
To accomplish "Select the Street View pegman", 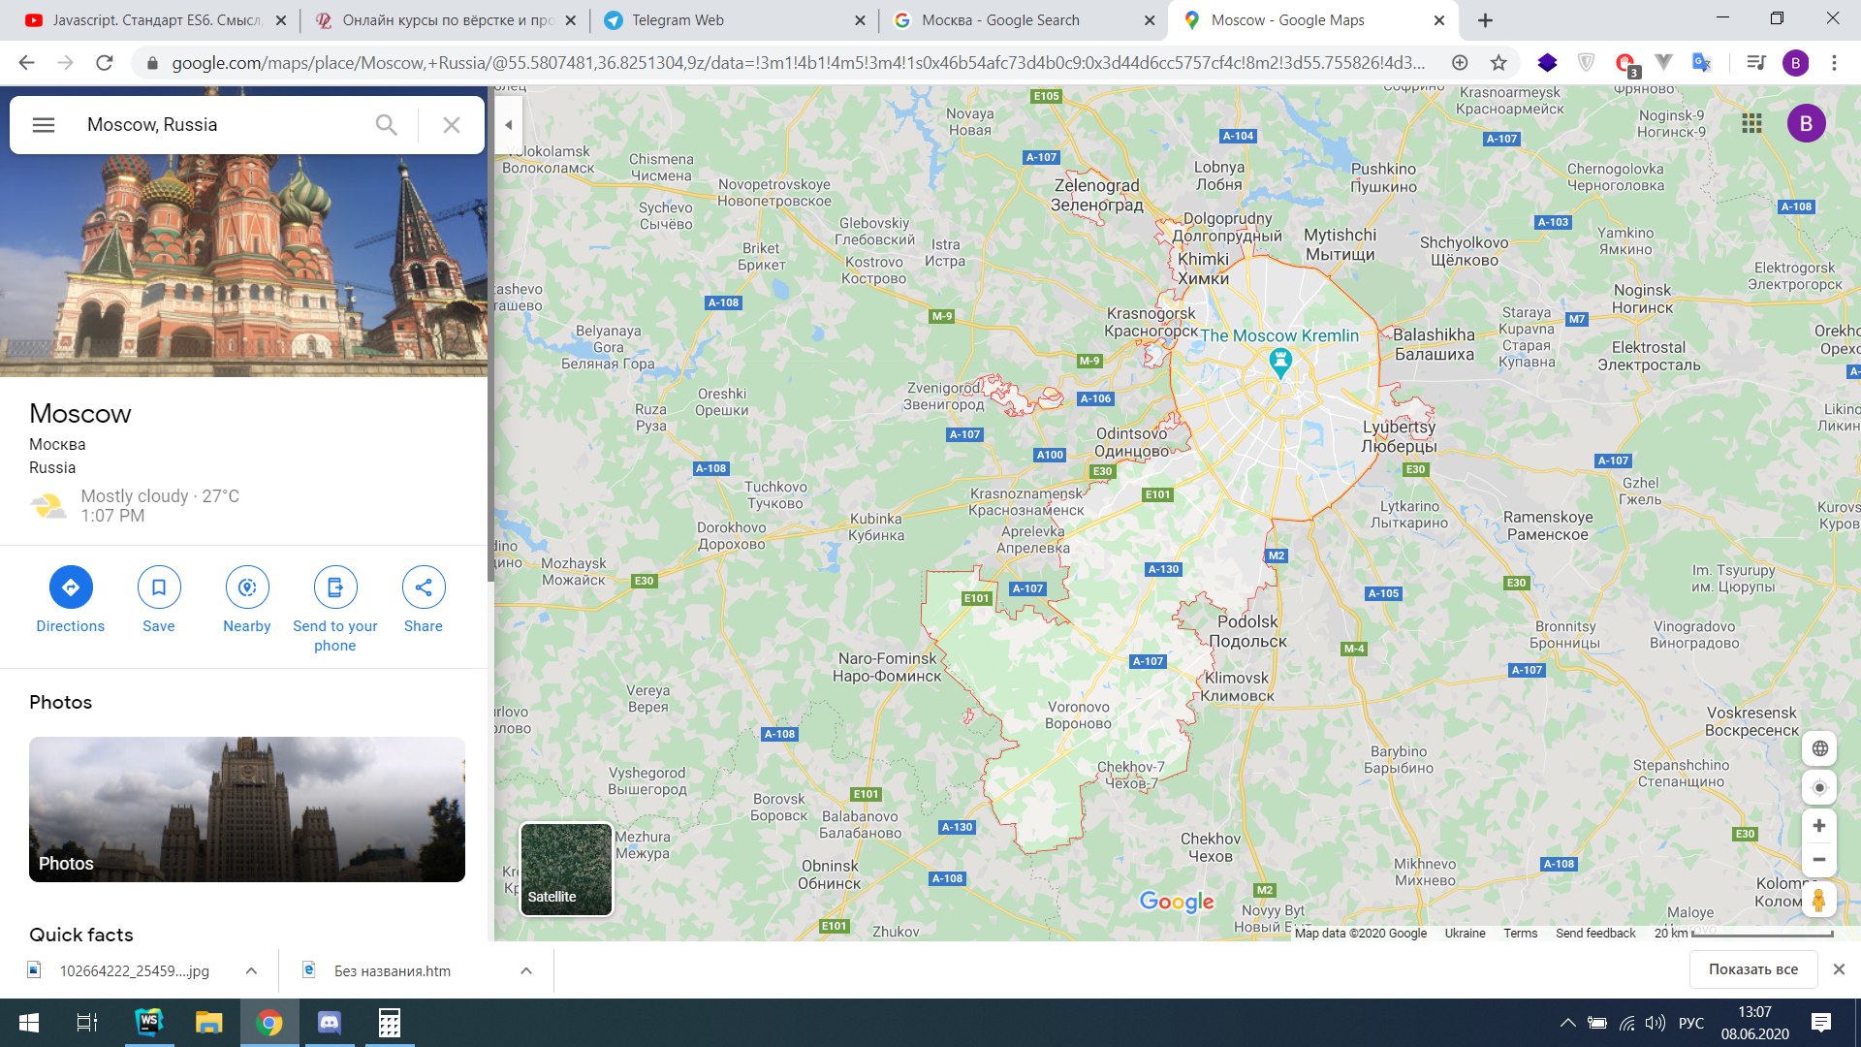I will click(x=1819, y=901).
